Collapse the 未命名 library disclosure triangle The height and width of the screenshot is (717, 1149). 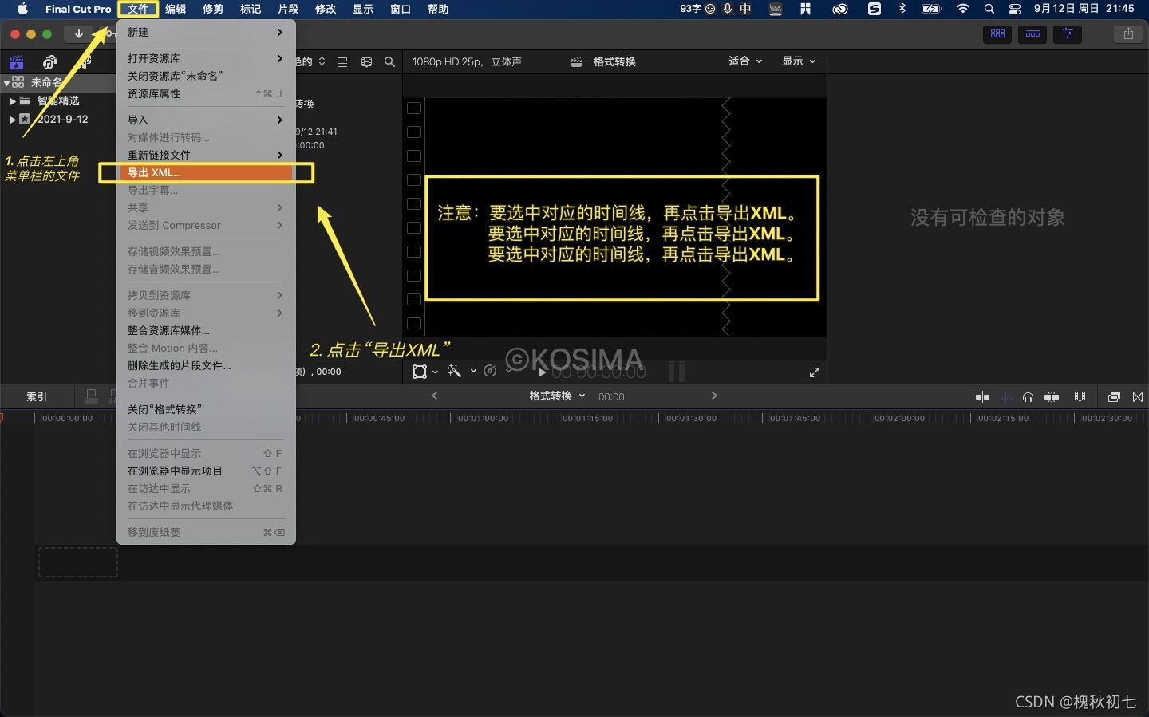[x=6, y=82]
